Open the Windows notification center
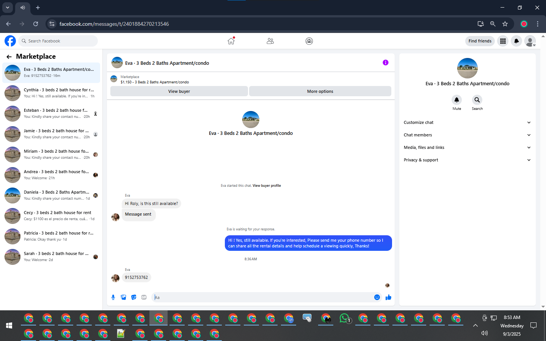This screenshot has width=546, height=341. 533,325
